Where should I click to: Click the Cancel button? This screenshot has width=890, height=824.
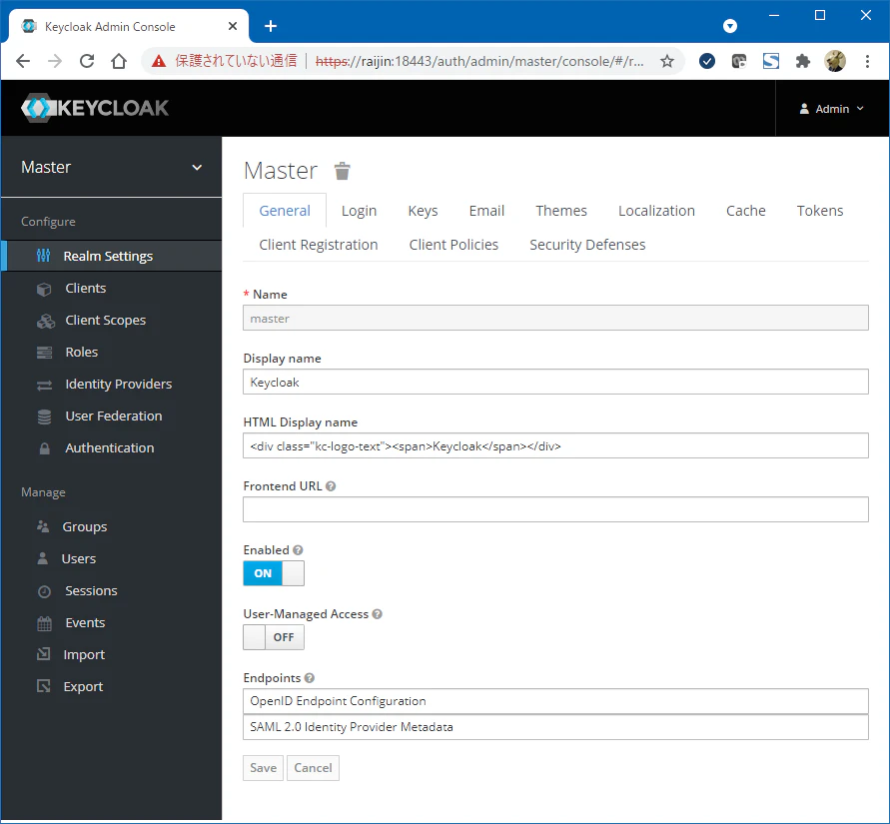[x=313, y=768]
